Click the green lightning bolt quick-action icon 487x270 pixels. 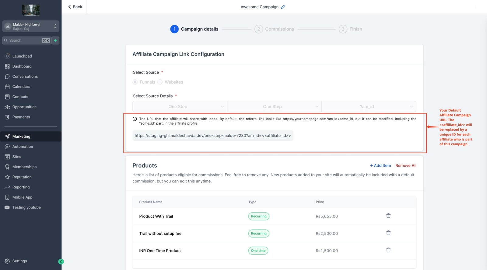point(55,40)
